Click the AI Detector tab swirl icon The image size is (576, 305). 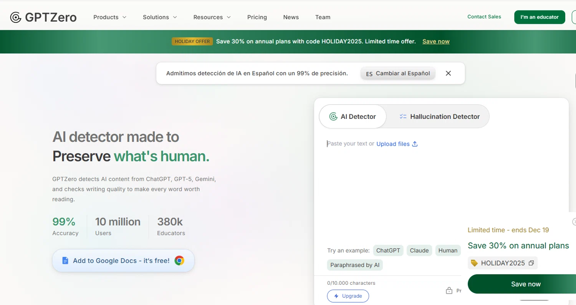[333, 116]
